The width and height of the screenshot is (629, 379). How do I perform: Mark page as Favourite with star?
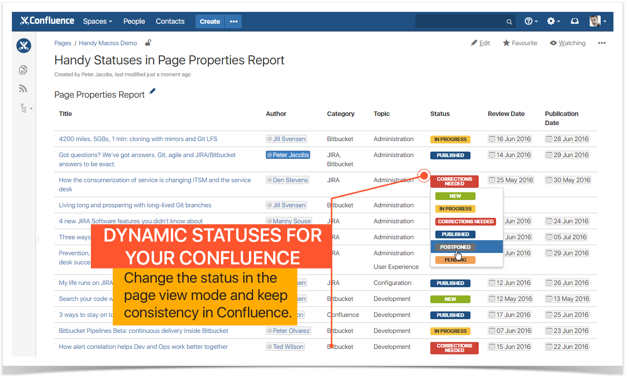coord(520,43)
